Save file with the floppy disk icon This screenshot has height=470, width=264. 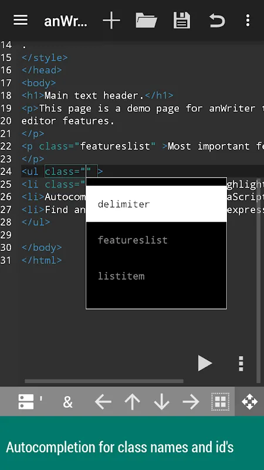[x=182, y=21]
